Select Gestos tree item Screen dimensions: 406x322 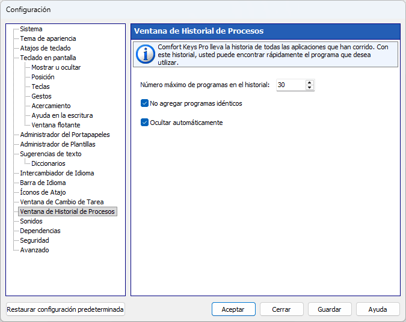click(42, 96)
